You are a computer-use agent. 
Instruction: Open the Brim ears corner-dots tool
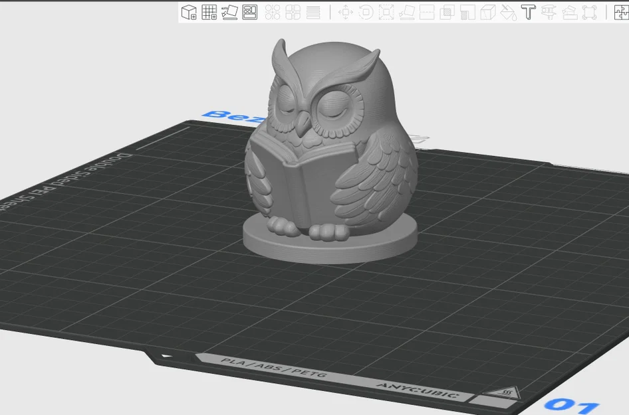coord(590,12)
